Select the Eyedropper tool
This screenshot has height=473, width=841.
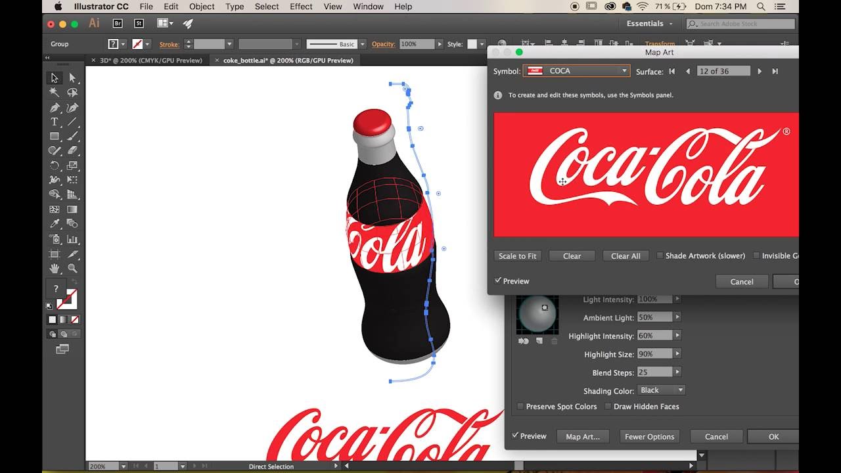coord(55,224)
